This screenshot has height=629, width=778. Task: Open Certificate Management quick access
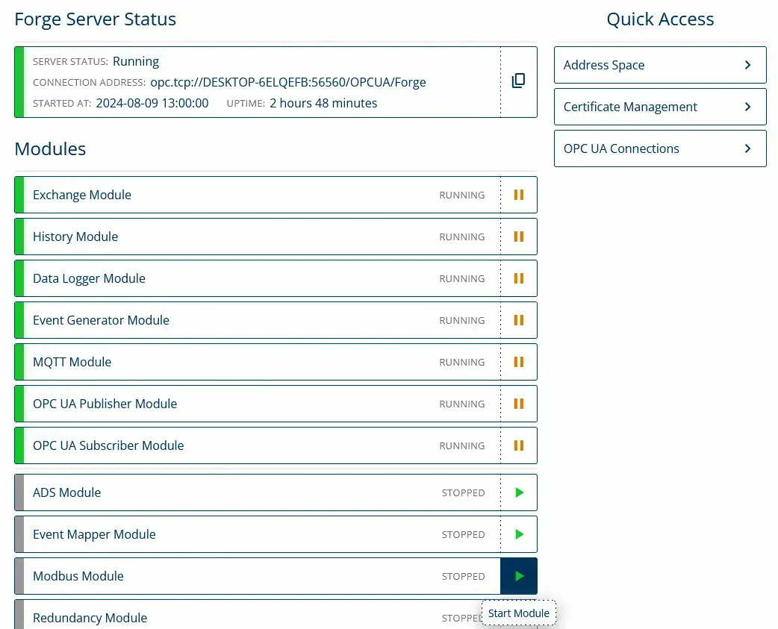660,107
